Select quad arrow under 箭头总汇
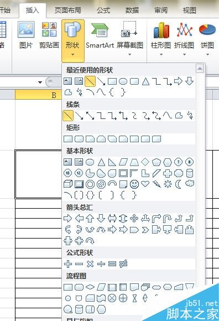The width and height of the screenshot is (219, 321). (134, 219)
